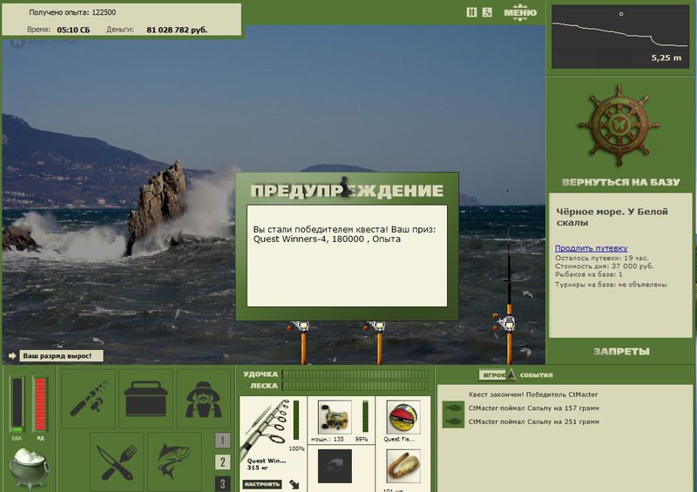Click the Ваш разряд вырос notification
Image resolution: width=697 pixels, height=492 pixels.
point(61,356)
